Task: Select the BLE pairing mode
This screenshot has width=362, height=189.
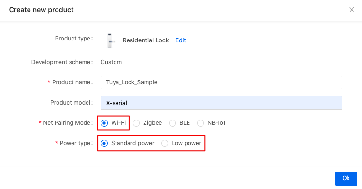Action: click(x=173, y=123)
